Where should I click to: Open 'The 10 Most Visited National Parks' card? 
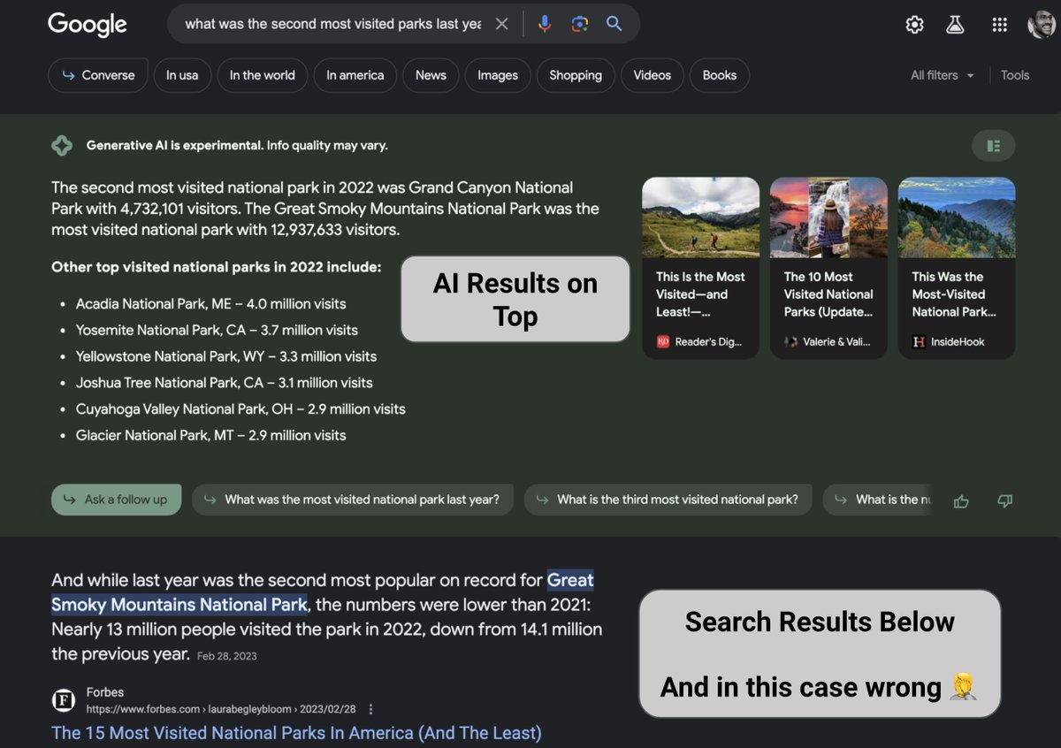[x=828, y=268]
